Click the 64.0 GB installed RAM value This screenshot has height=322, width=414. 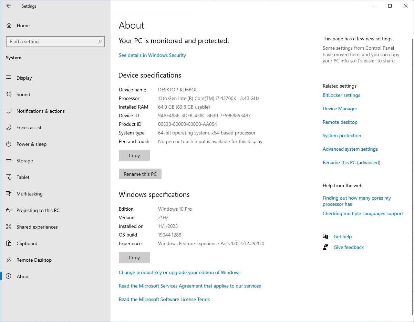(184, 107)
